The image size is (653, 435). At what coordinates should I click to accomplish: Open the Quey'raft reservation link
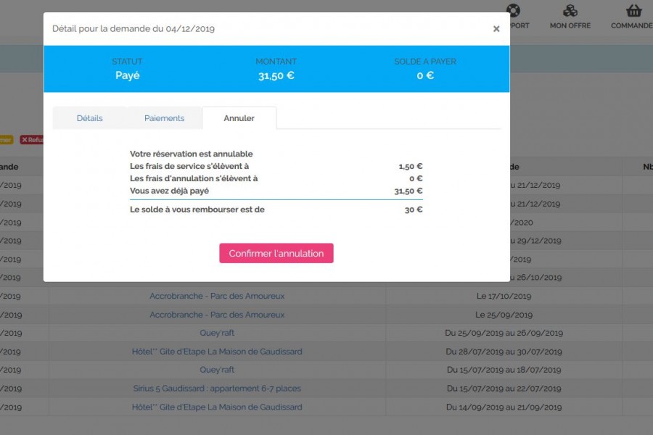(x=216, y=333)
